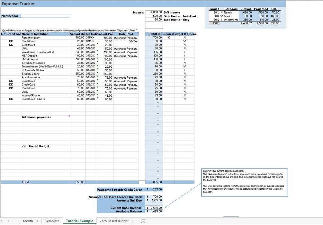This screenshot has width=323, height=225.
Task: Click the C cleared marker for Rent/mortgage
Action: point(169,38)
